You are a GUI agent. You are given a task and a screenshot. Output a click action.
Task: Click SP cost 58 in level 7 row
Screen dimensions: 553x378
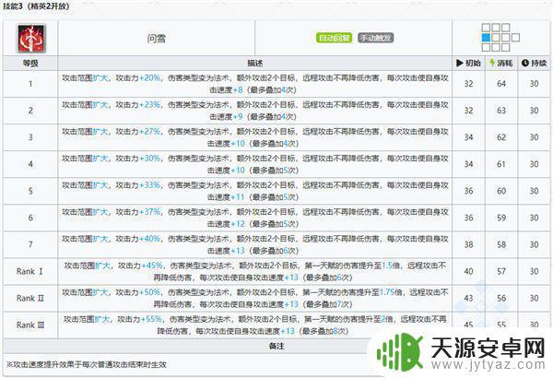click(501, 244)
